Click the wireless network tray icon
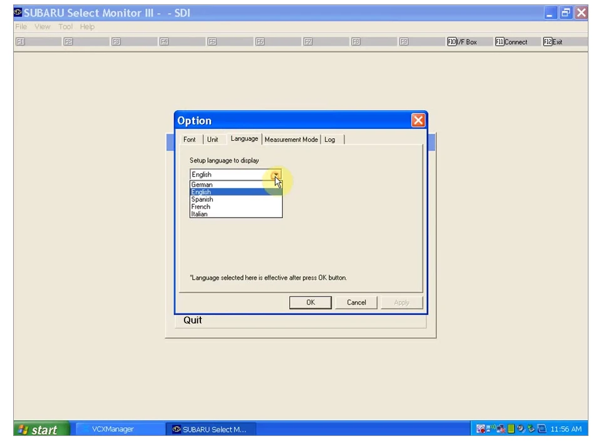Image resolution: width=601 pixels, height=446 pixels. click(491, 428)
